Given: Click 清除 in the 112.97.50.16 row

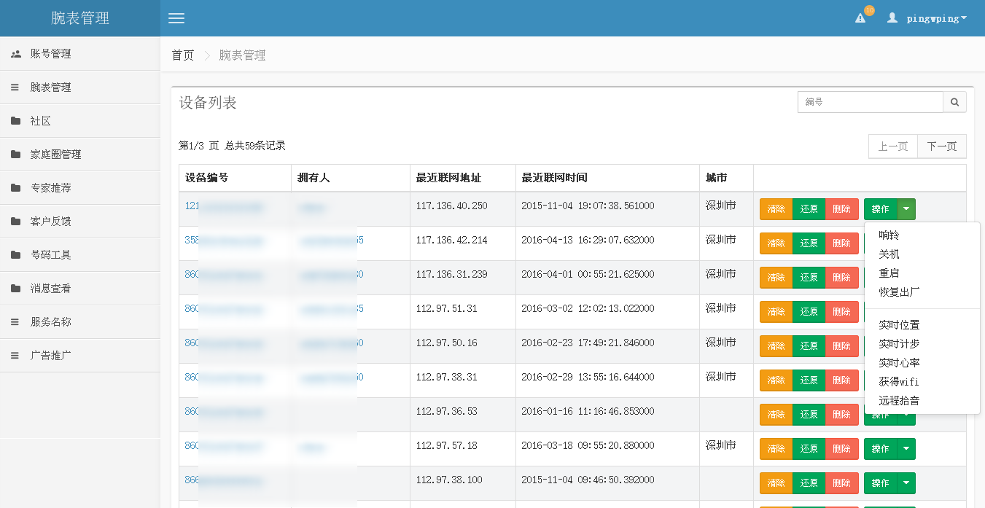Looking at the screenshot, I should (x=776, y=346).
